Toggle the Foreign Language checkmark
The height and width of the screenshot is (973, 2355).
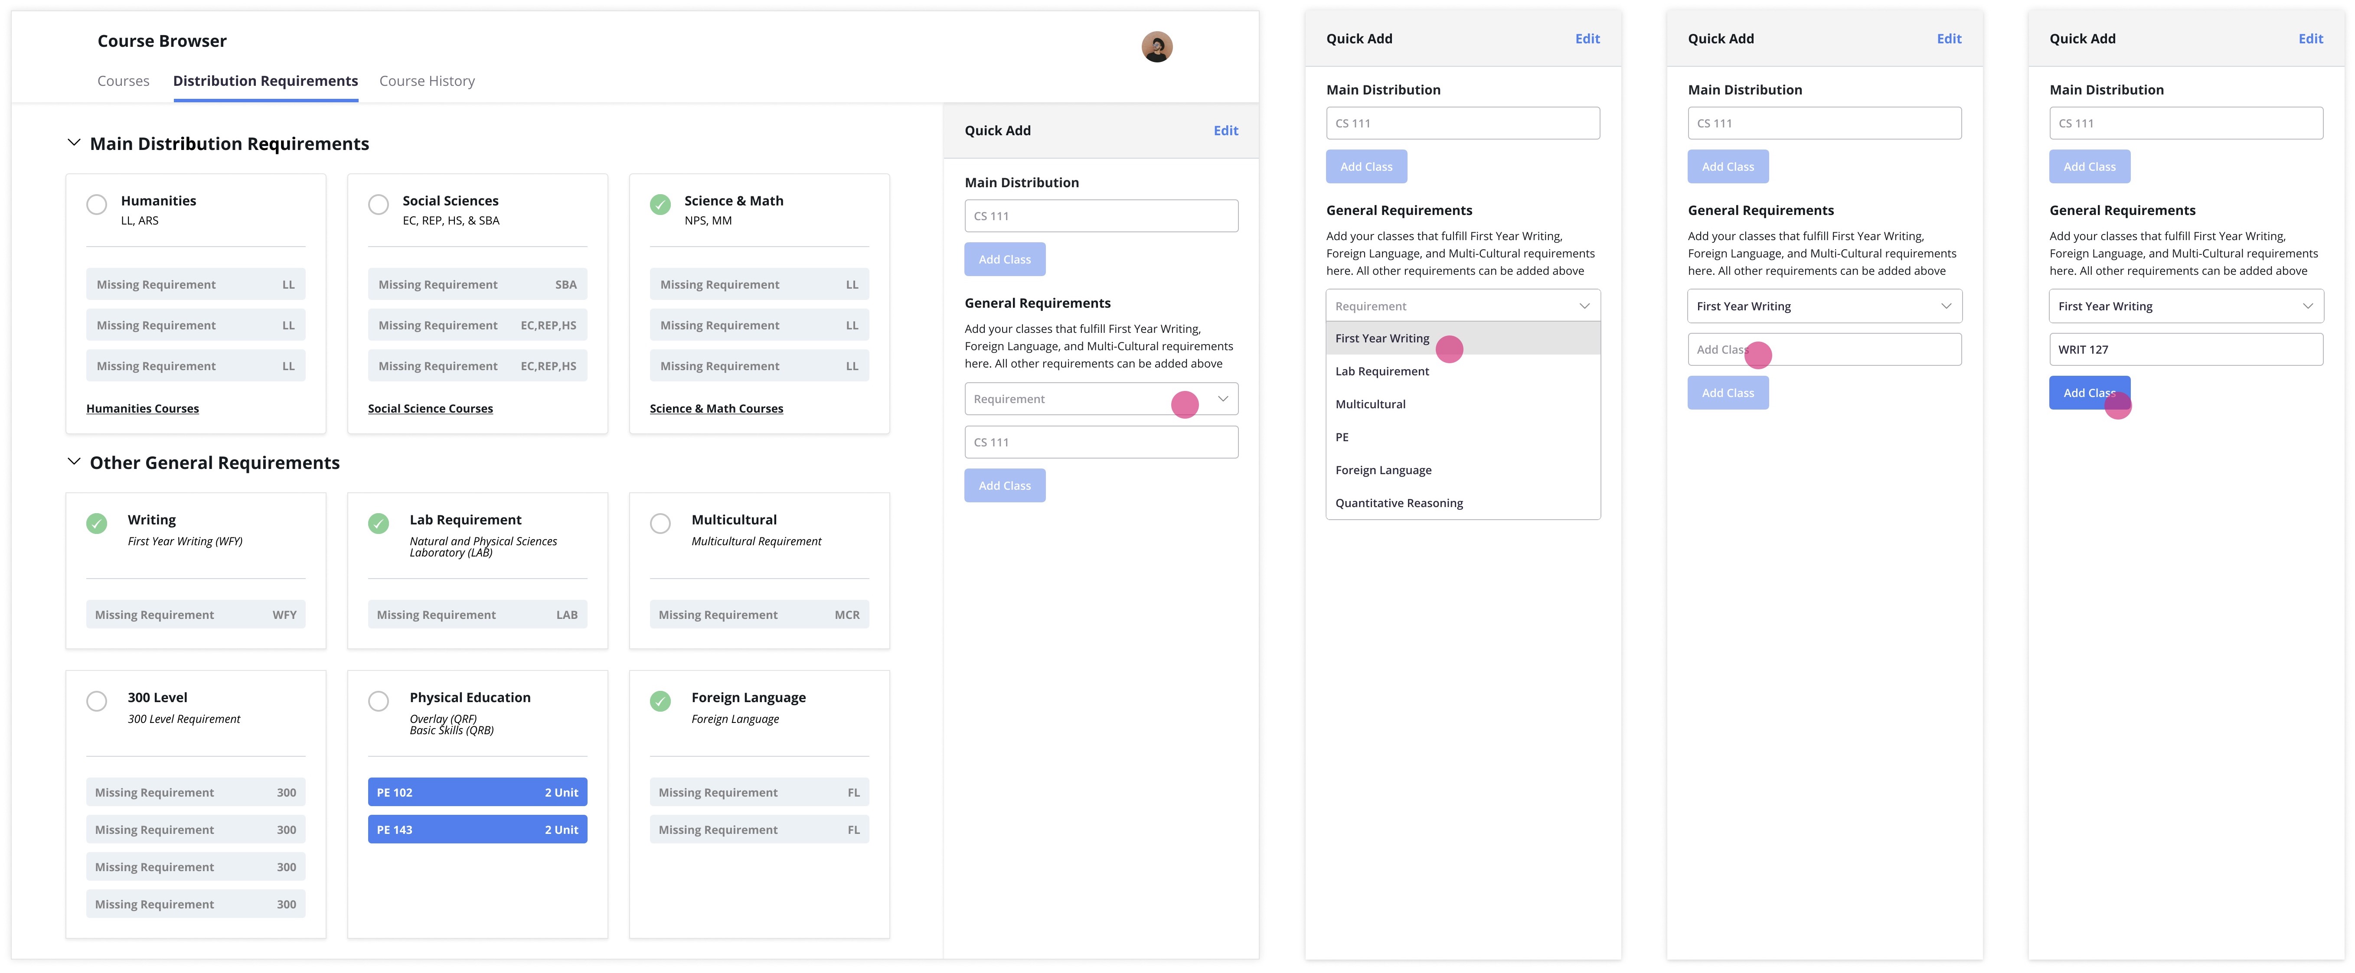tap(660, 701)
